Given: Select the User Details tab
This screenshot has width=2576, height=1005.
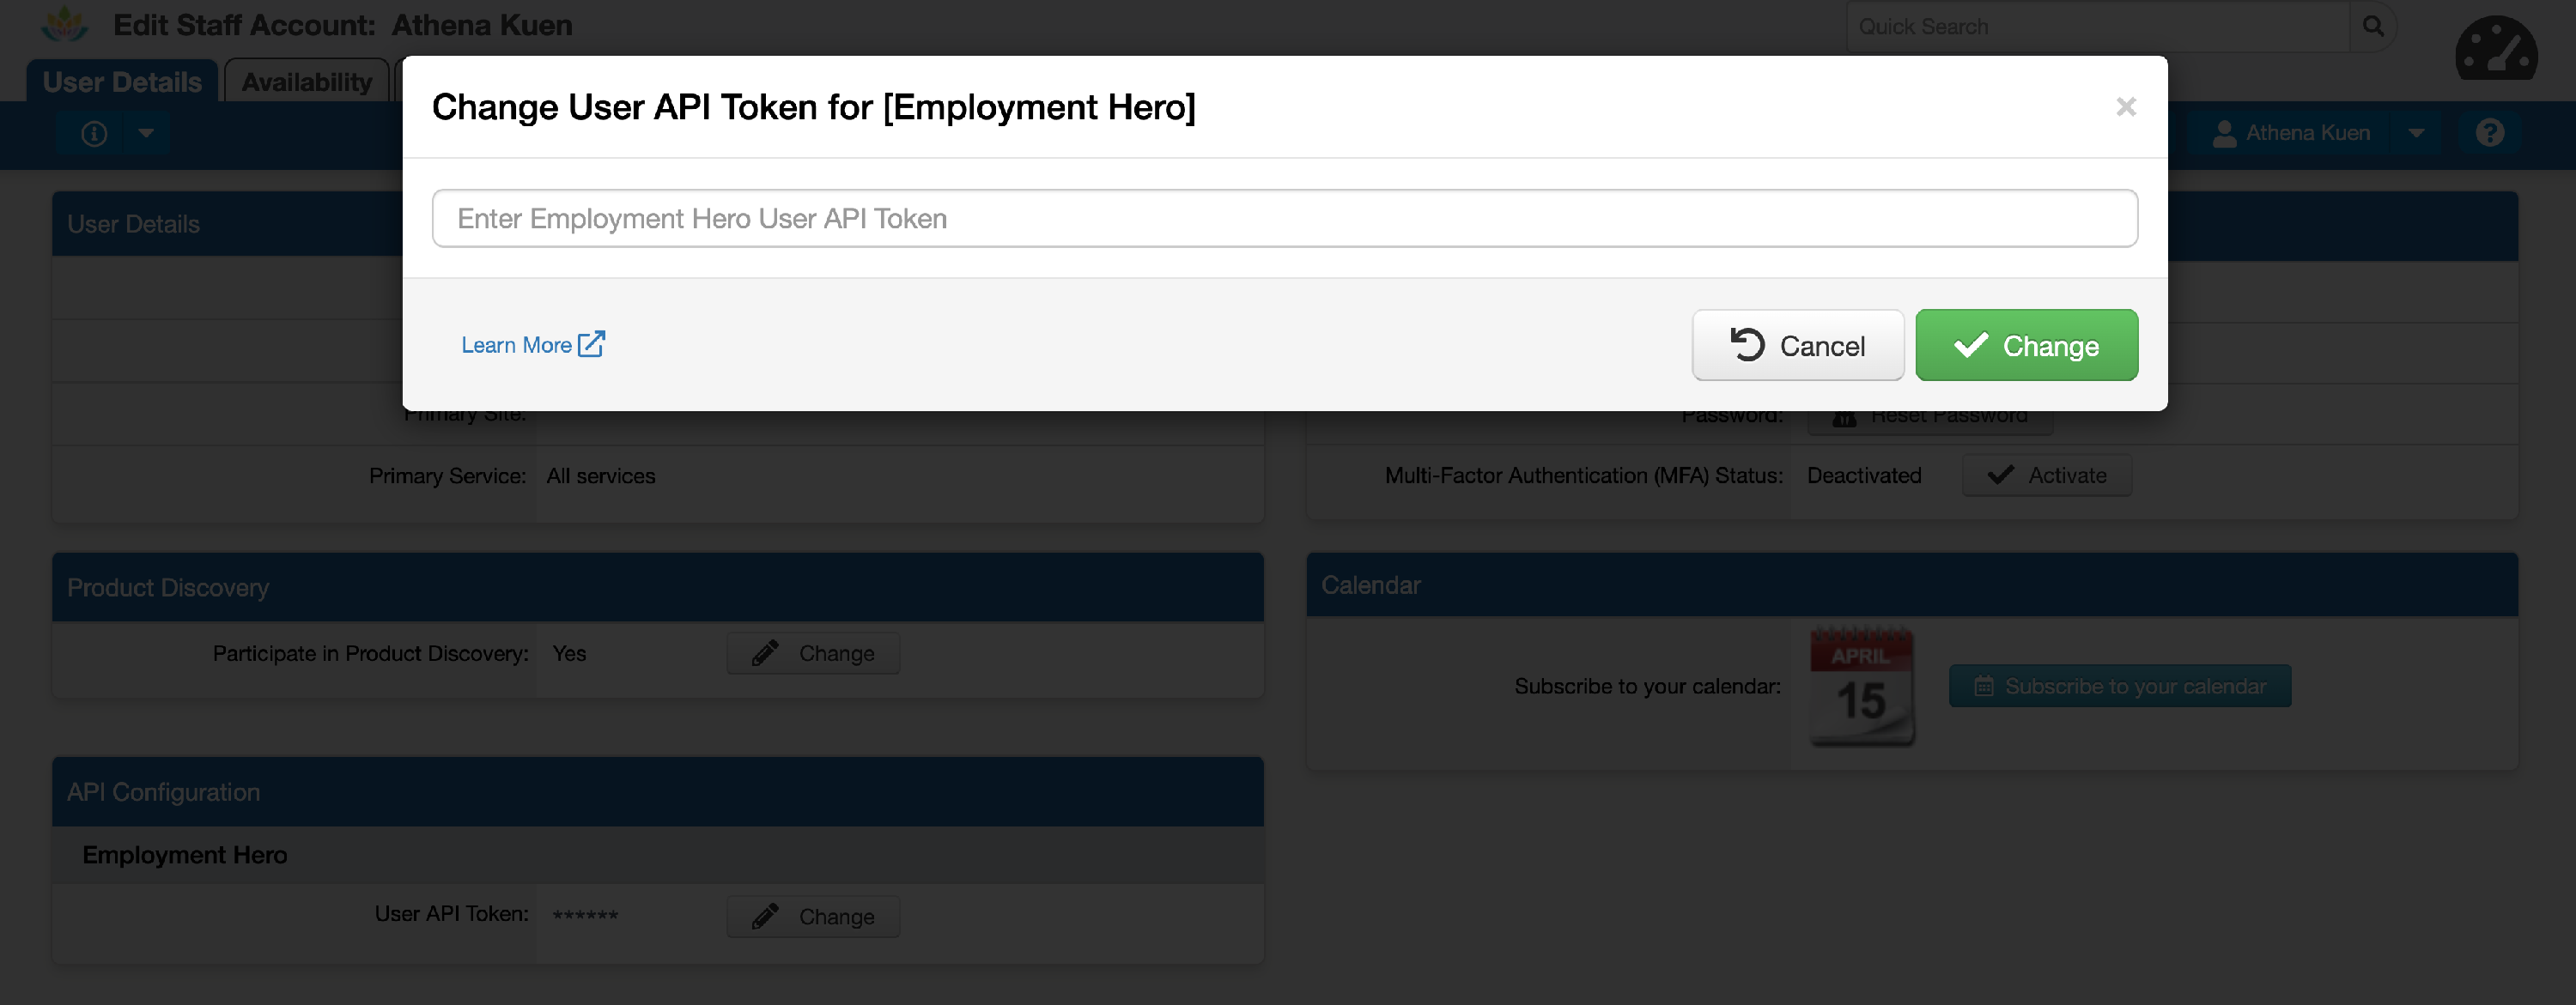Looking at the screenshot, I should [122, 82].
